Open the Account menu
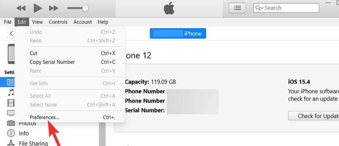The image size is (339, 146). click(x=82, y=22)
